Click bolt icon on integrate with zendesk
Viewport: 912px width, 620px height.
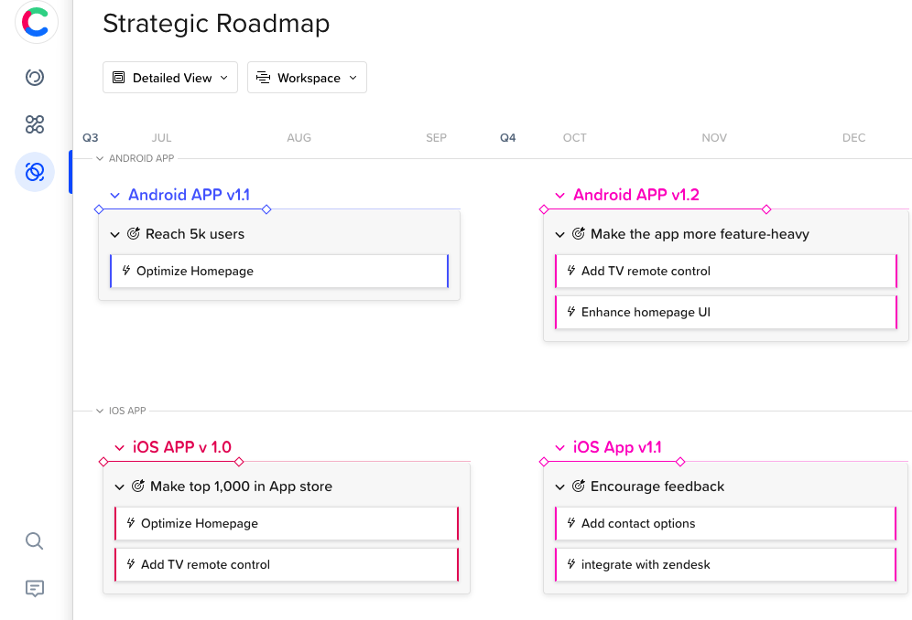(571, 563)
